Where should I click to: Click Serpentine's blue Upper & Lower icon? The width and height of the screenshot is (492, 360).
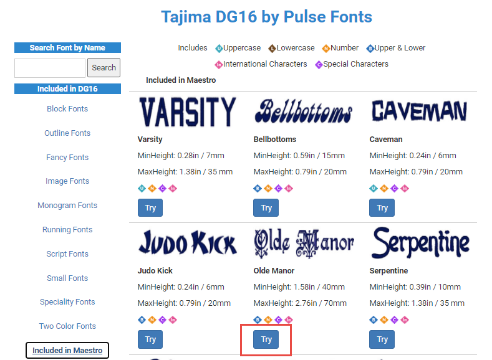374,320
